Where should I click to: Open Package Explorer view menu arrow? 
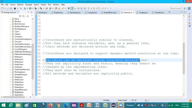32,16
